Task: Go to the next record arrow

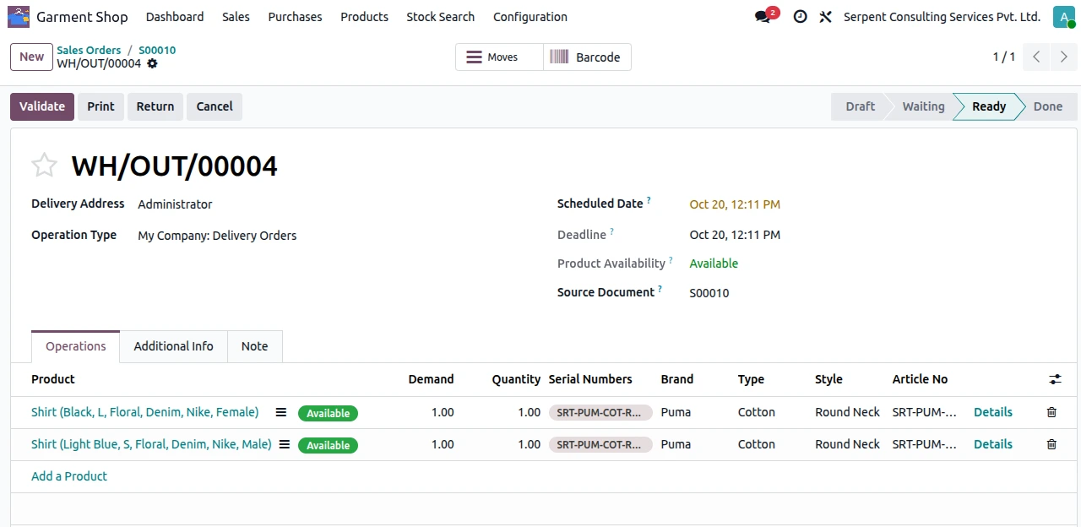Action: click(x=1064, y=57)
